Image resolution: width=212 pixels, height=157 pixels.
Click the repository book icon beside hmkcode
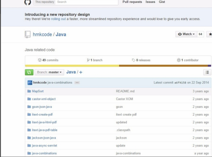(x=28, y=35)
